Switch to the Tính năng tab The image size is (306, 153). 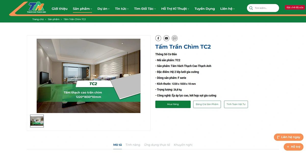pos(133,145)
